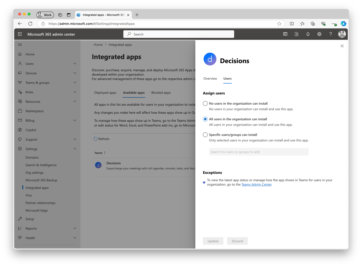Expand the Users section in sidebar
The image size is (362, 267).
point(75,64)
